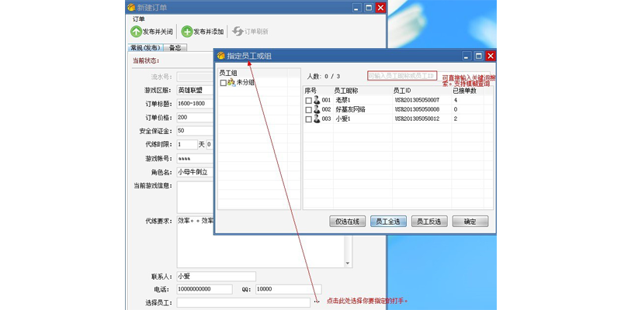The height and width of the screenshot is (310, 621).
Task: Click 发布并关闭 green arrow toolbar button
Action: click(x=151, y=32)
